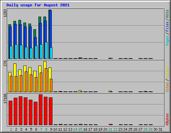Screen dimensions: 171x133
Task: Click the orange Sites bar for day 9
Action: (51, 85)
